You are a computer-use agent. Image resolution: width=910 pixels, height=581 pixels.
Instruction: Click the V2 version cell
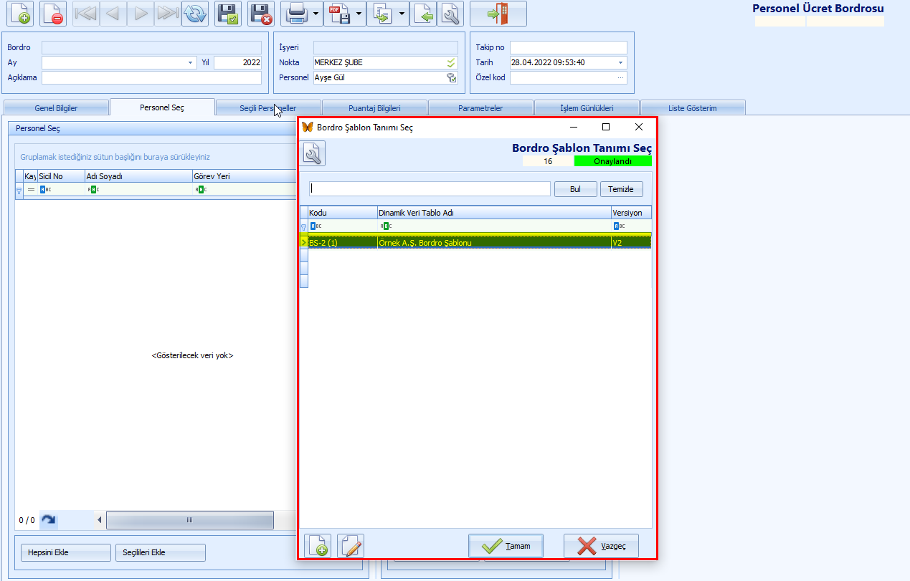[631, 243]
